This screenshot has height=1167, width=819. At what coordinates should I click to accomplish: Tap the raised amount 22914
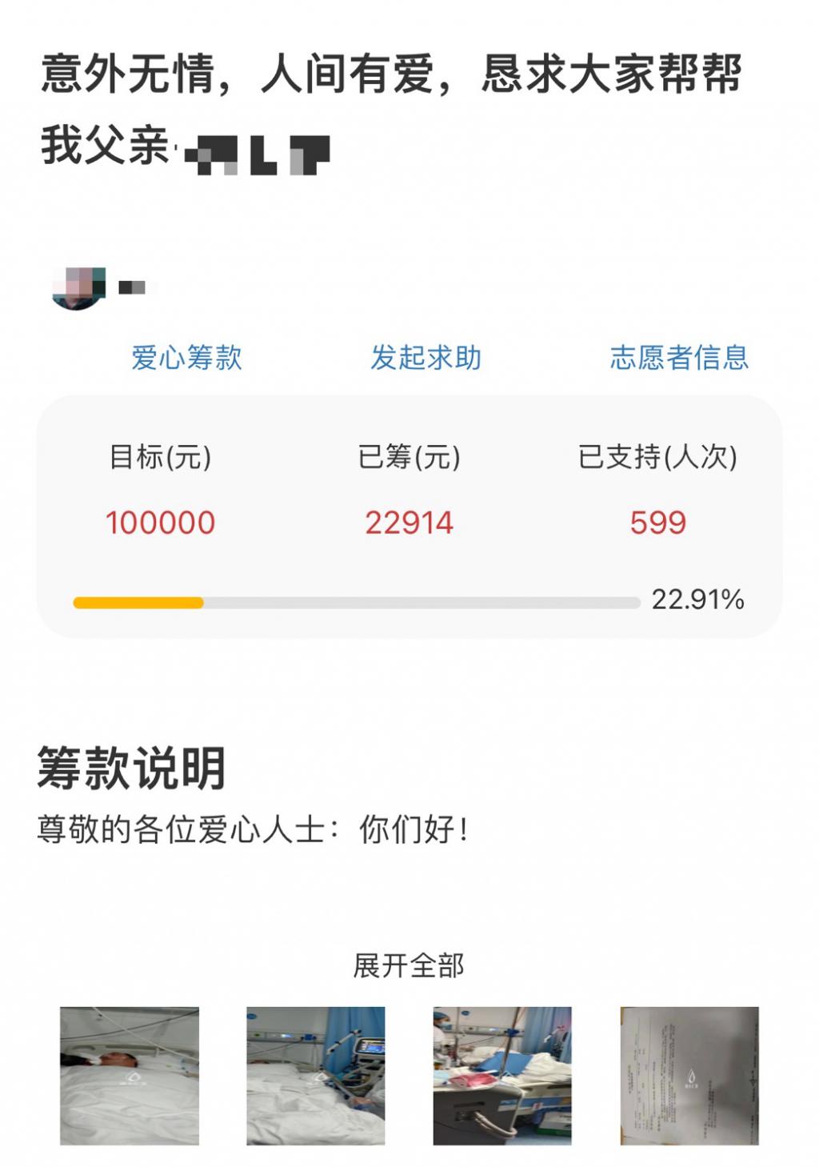(409, 523)
